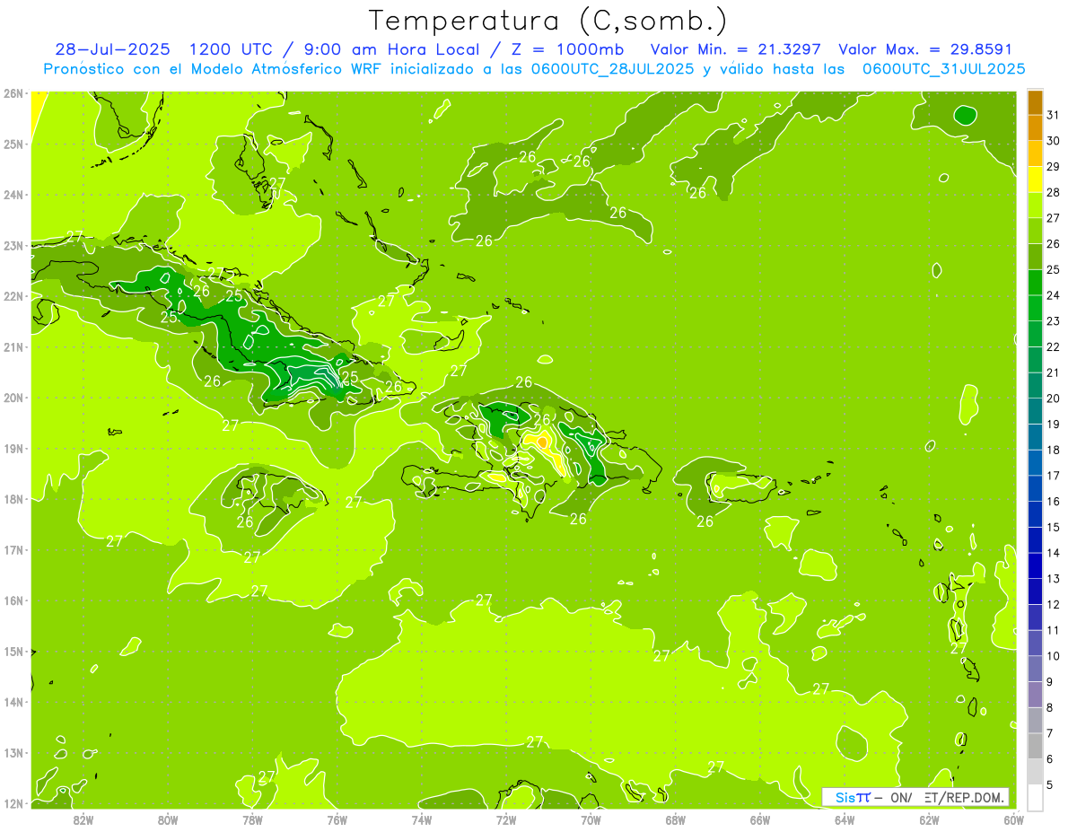
Task: Click the "74W" longitude axis label
Action: 421,819
